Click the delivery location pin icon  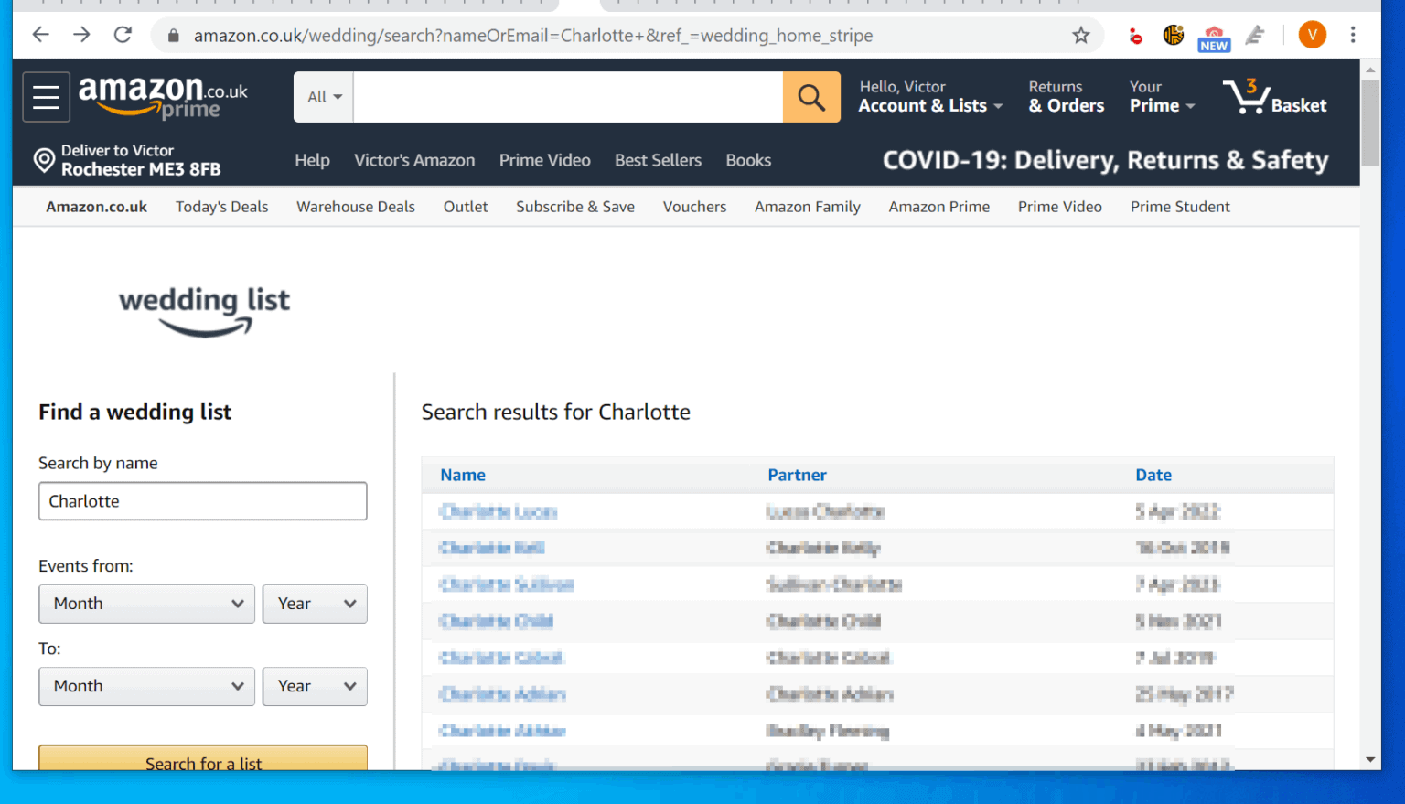point(44,160)
